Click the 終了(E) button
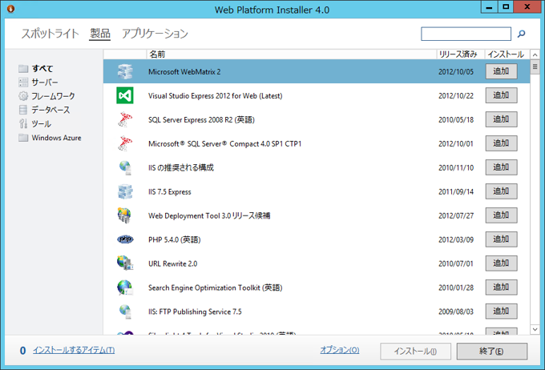This screenshot has height=370, width=545. [492, 352]
